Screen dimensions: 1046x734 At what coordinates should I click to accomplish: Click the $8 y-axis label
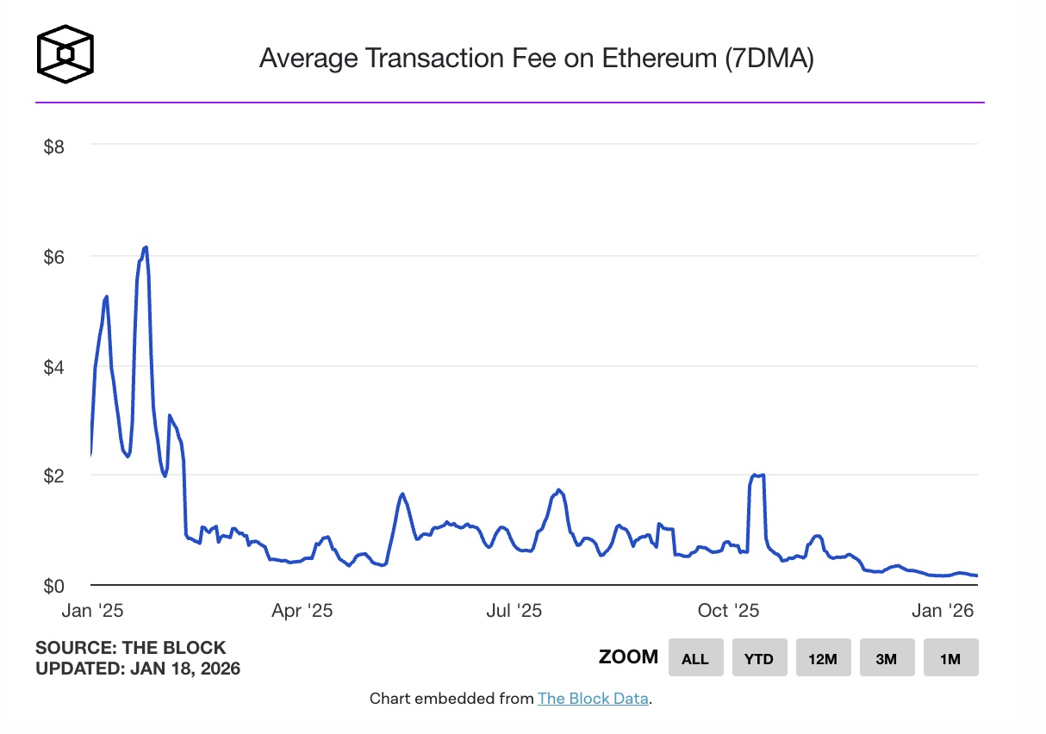point(53,146)
